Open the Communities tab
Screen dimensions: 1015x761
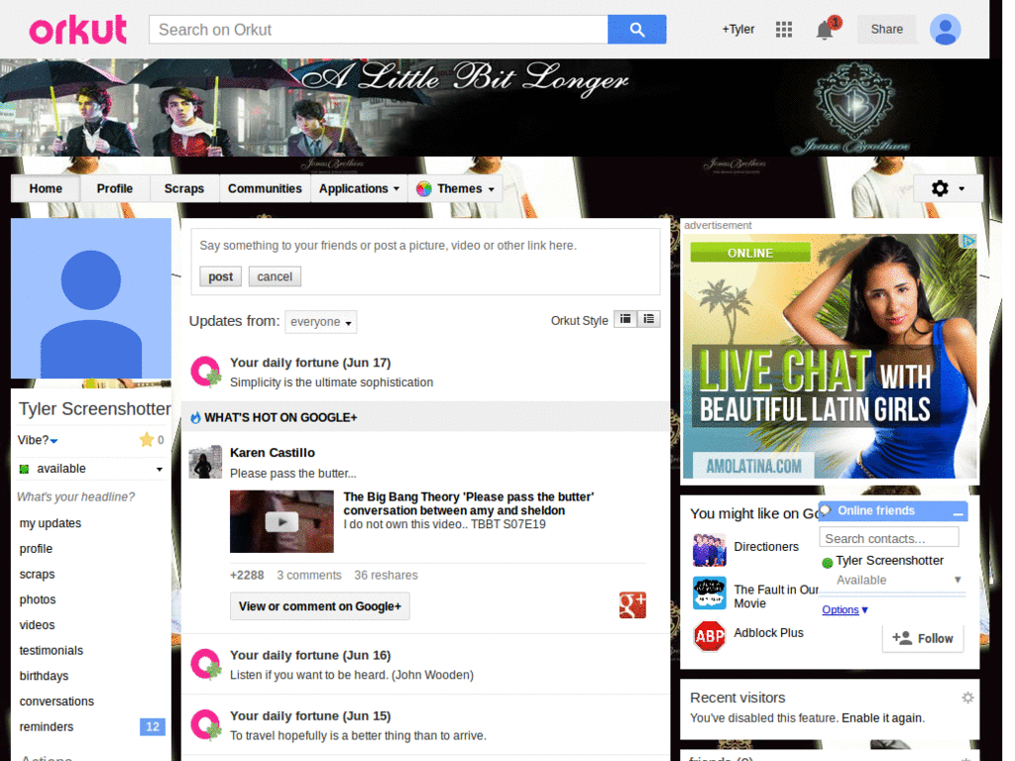tap(265, 189)
